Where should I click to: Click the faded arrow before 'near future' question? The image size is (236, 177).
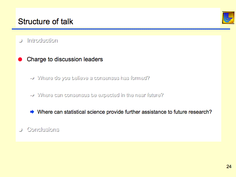coord(32,95)
